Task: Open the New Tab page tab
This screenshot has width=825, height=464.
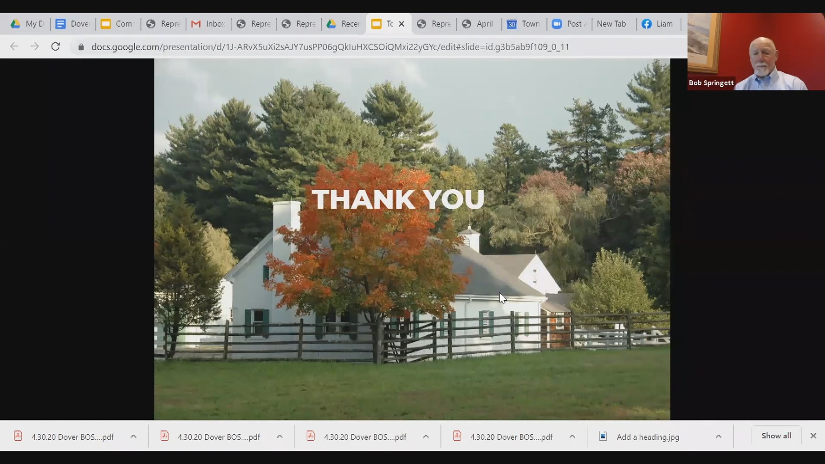Action: click(611, 24)
